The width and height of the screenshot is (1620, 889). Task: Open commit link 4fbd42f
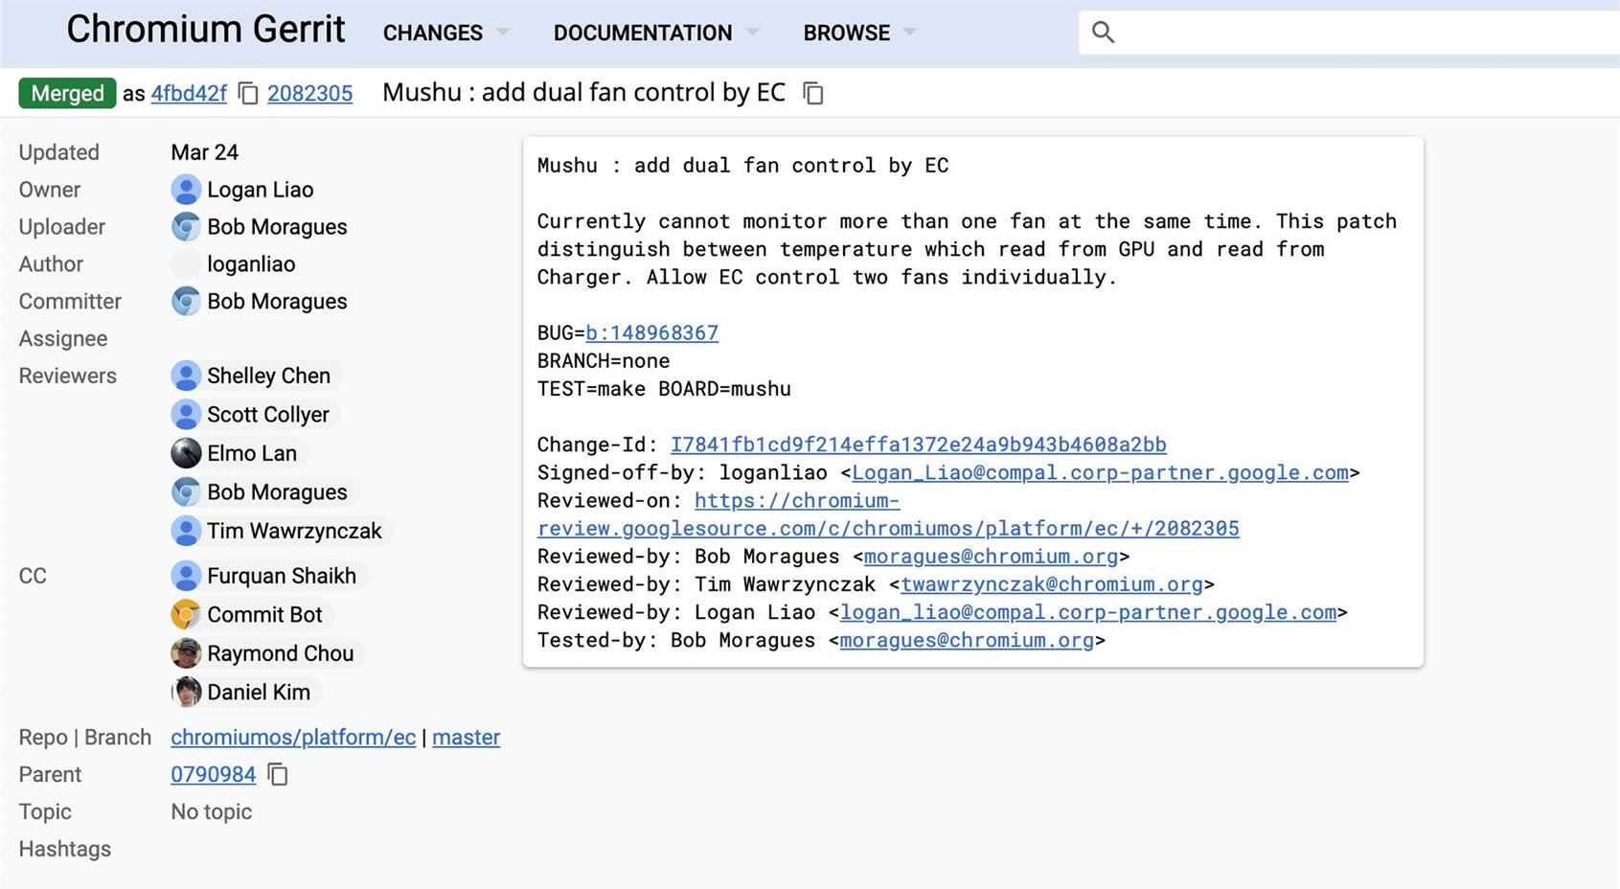pyautogui.click(x=189, y=94)
